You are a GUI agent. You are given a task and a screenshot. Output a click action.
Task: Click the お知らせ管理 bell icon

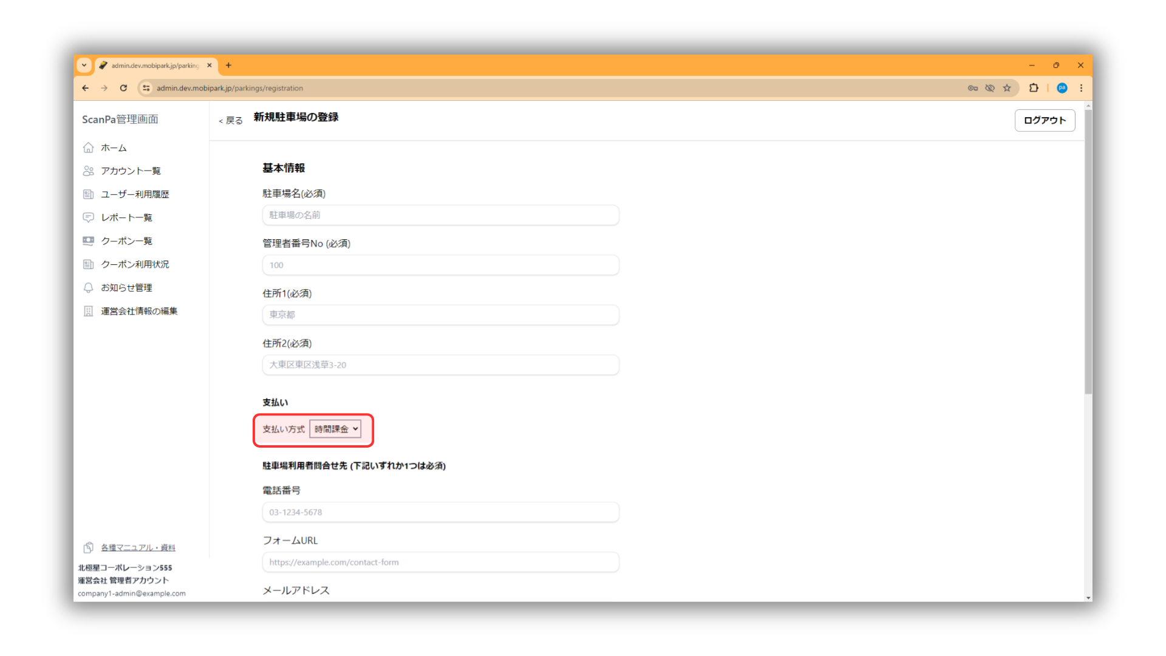click(89, 288)
